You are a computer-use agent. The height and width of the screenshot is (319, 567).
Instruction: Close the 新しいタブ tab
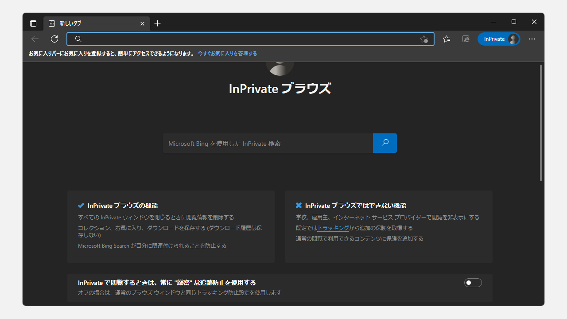coord(142,23)
